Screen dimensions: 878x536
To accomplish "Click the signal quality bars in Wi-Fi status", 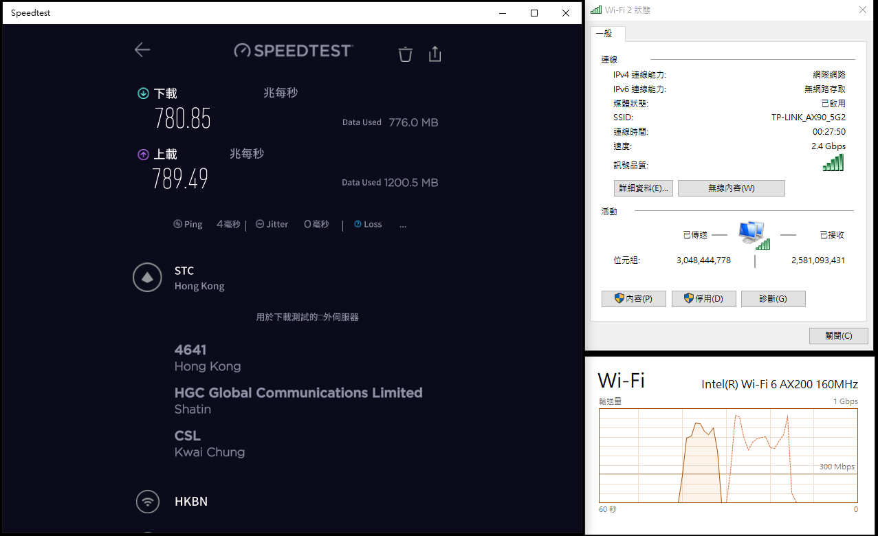I will [833, 163].
